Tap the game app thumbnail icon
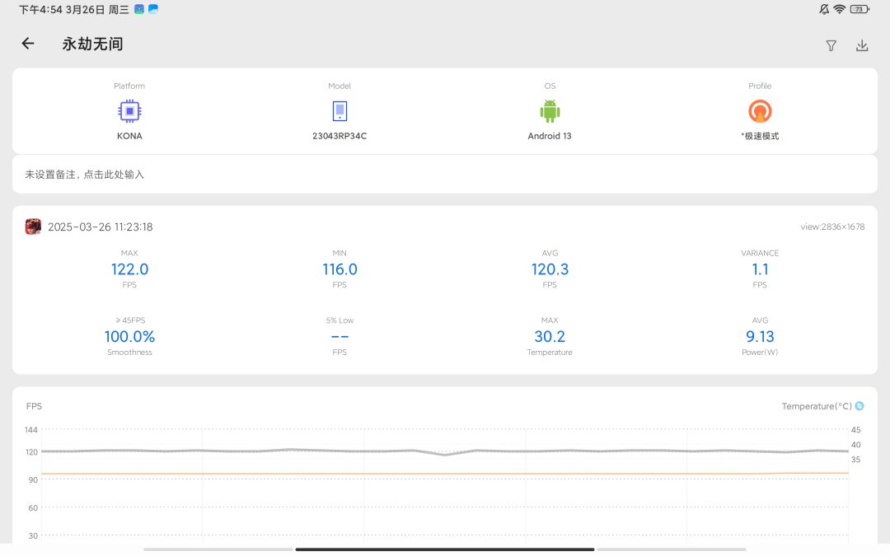Viewport: 890px width, 556px height. 33,227
